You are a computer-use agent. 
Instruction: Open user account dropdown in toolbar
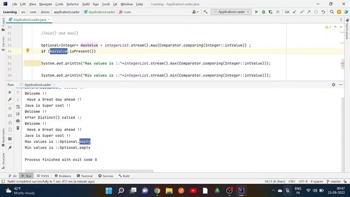point(195,12)
